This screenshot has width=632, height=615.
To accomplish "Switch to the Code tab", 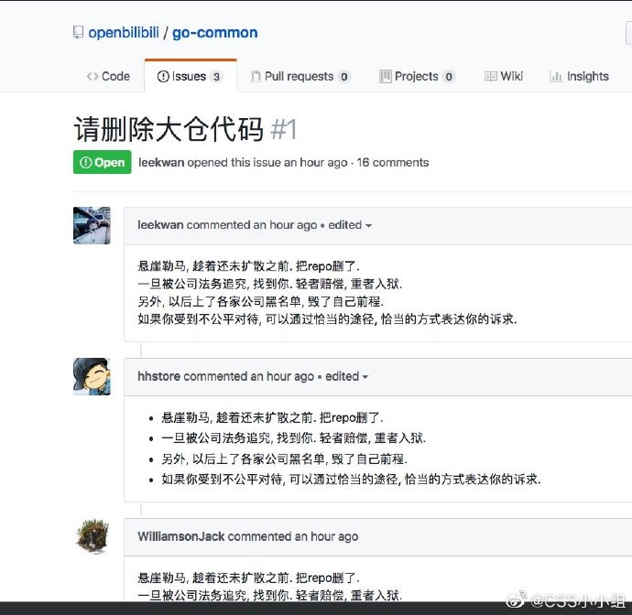I will click(108, 76).
